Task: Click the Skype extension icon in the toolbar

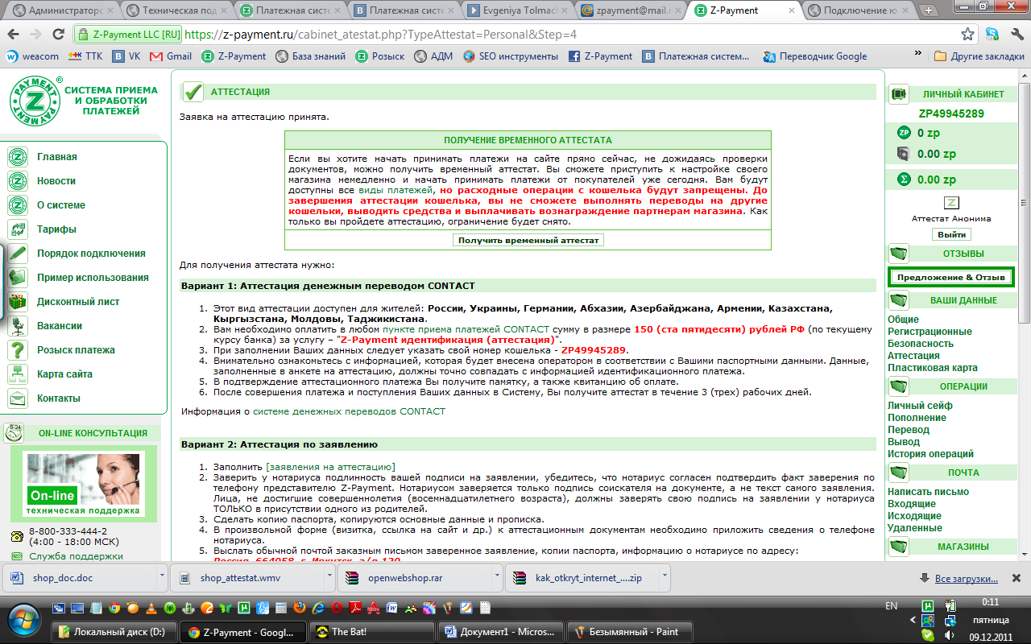Action: [x=992, y=35]
